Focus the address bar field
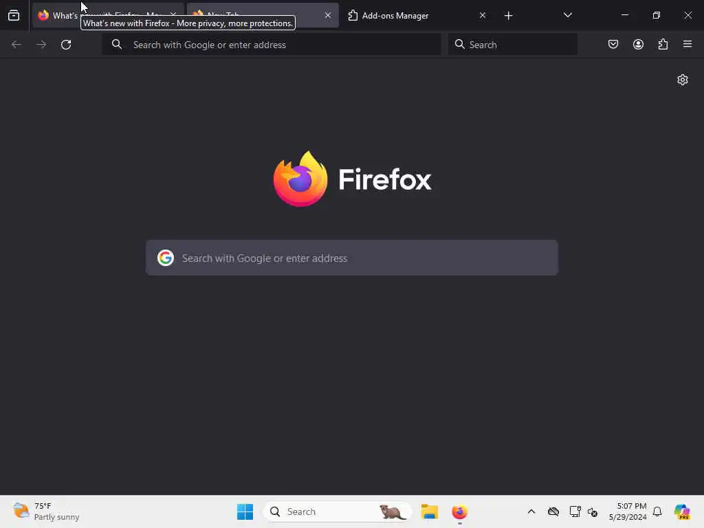 click(271, 45)
